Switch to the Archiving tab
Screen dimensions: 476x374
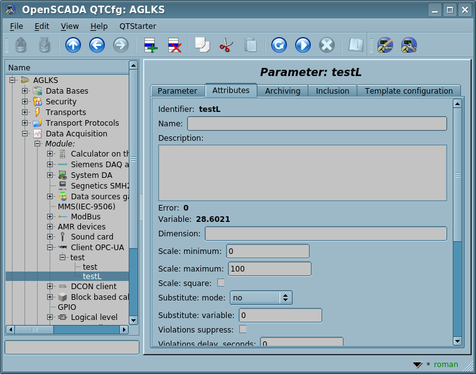coord(283,91)
